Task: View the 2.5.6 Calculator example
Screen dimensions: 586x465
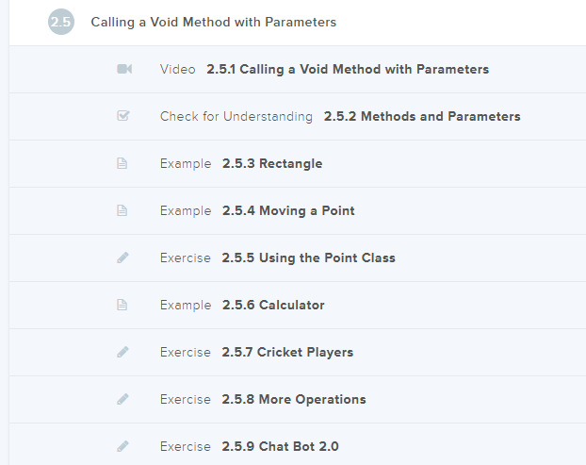Action: pos(273,305)
